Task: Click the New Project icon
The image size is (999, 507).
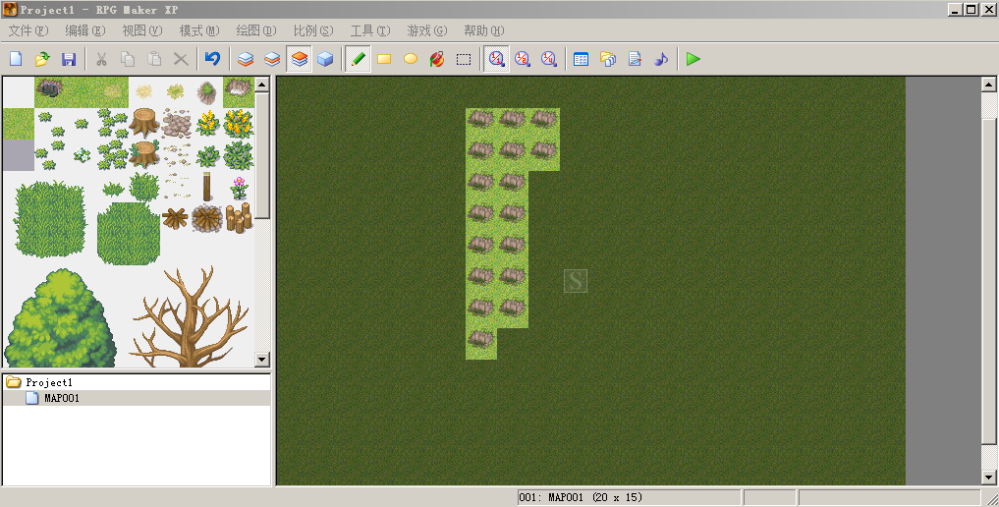Action: [x=16, y=59]
